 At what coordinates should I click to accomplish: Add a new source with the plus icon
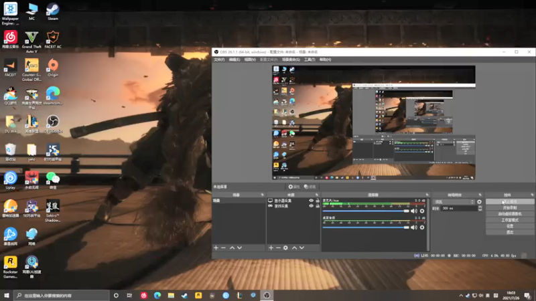271,247
